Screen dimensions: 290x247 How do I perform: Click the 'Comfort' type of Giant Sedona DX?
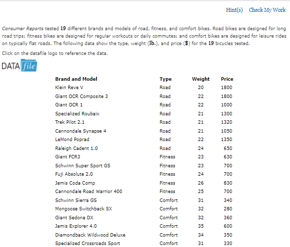click(x=168, y=218)
